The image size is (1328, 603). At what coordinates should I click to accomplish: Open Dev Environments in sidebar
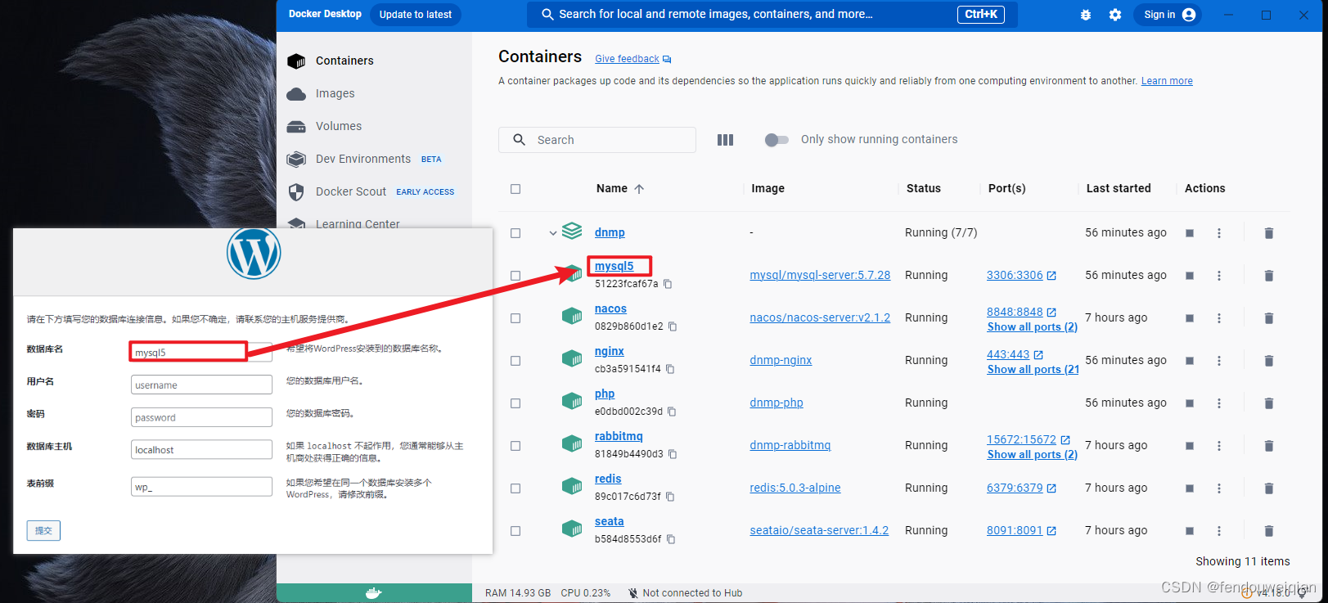pos(363,159)
